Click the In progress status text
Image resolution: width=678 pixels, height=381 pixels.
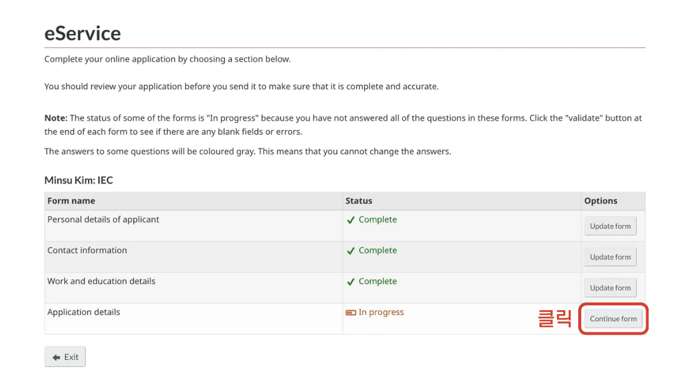pyautogui.click(x=381, y=312)
